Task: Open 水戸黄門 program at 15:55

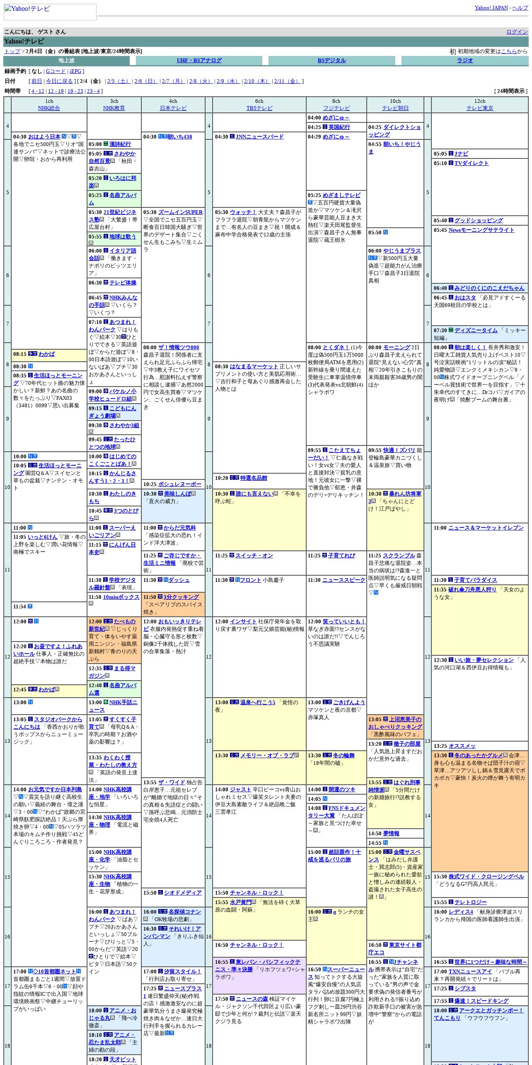Action: click(241, 902)
